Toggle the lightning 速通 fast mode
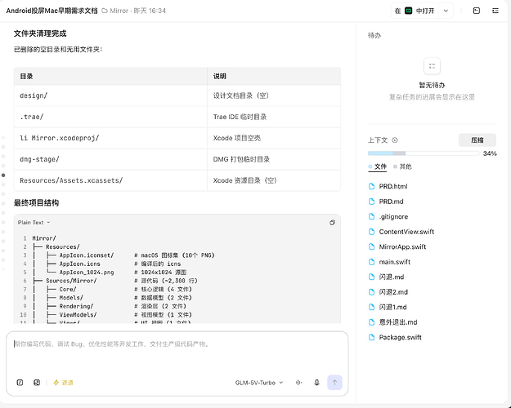This screenshot has height=408, width=511. pyautogui.click(x=63, y=383)
